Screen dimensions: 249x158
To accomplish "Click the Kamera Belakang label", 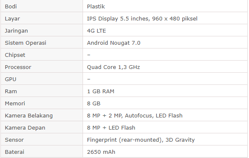I will click(x=29, y=116).
